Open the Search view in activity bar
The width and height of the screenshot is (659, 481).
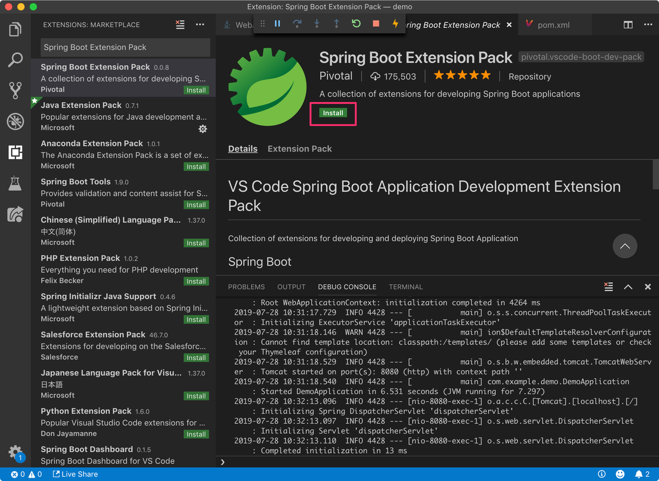click(x=15, y=60)
